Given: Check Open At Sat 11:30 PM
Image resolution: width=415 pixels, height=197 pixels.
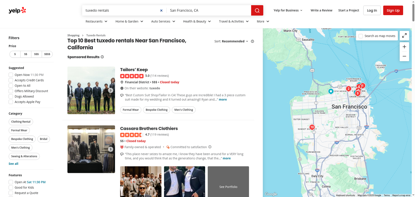Looking at the screenshot, I should pyautogui.click(x=11, y=182).
